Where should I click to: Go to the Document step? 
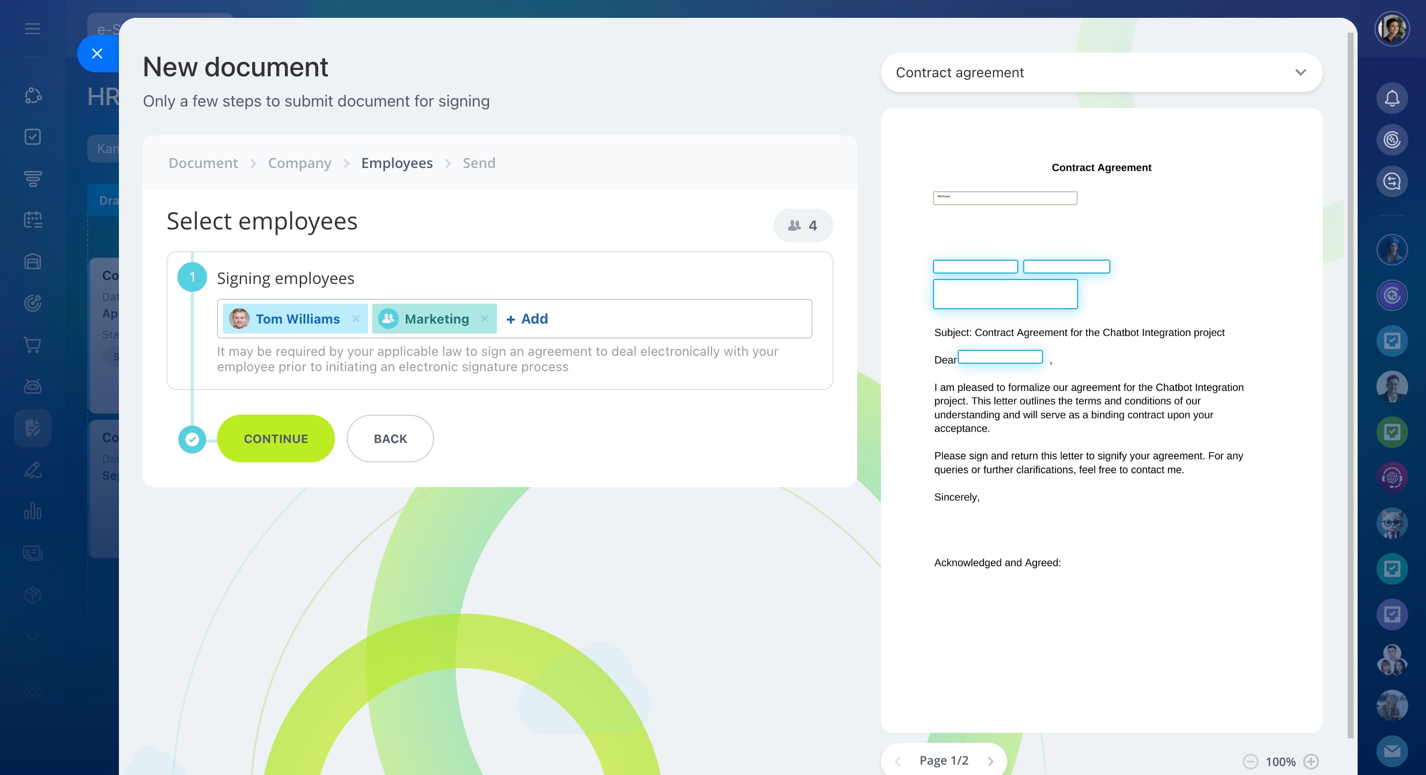(x=203, y=164)
